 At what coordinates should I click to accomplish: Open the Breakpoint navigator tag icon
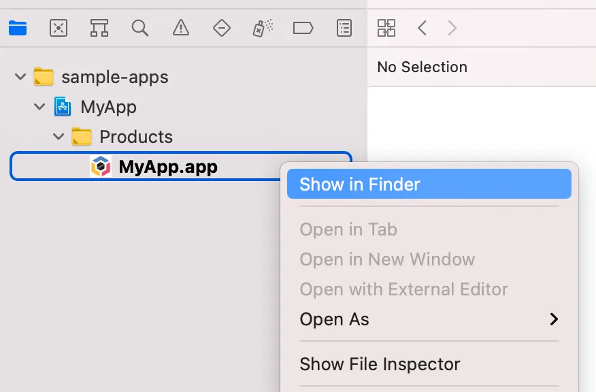point(303,28)
